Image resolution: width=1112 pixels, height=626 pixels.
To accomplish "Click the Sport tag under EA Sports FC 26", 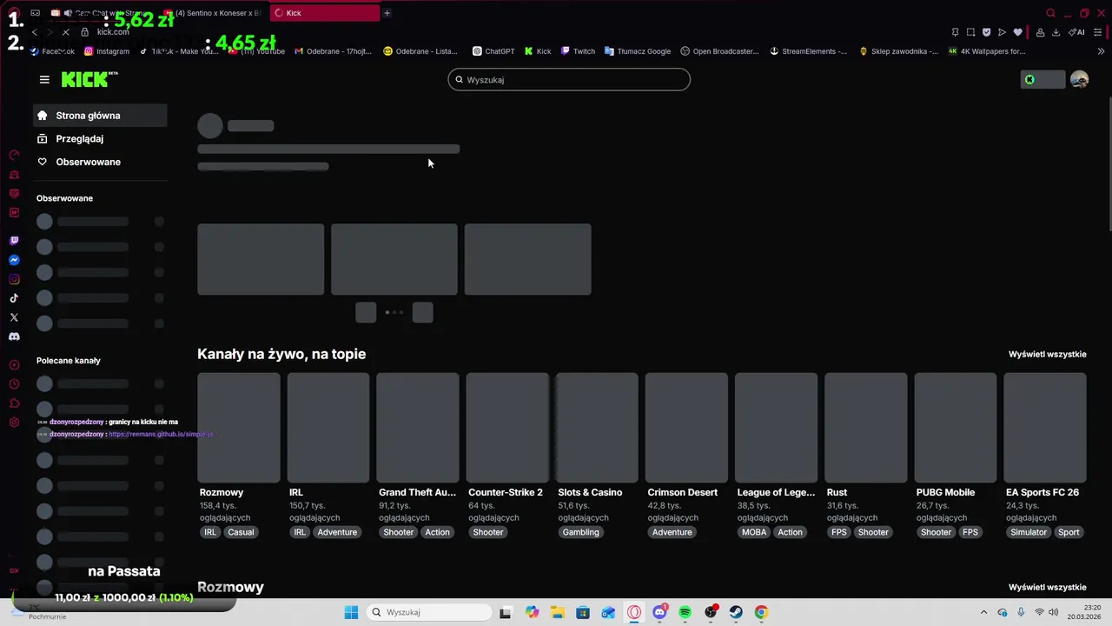I will click(x=1069, y=532).
